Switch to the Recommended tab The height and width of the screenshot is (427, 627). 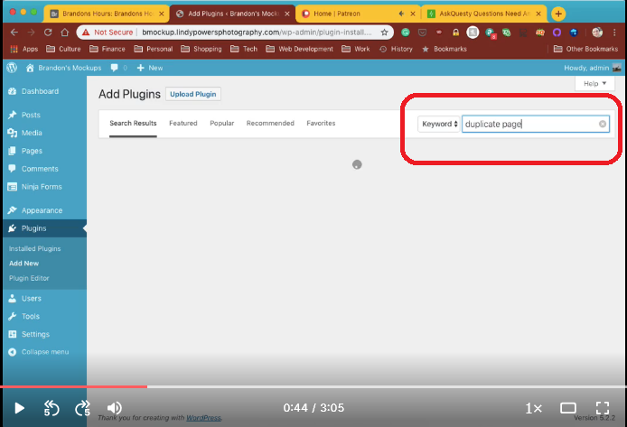pyautogui.click(x=270, y=124)
